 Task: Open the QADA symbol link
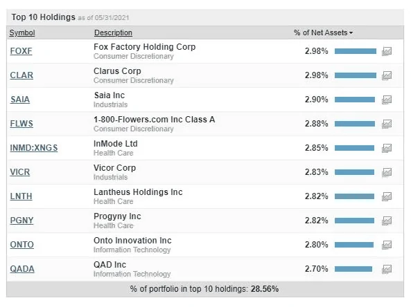click(x=22, y=269)
